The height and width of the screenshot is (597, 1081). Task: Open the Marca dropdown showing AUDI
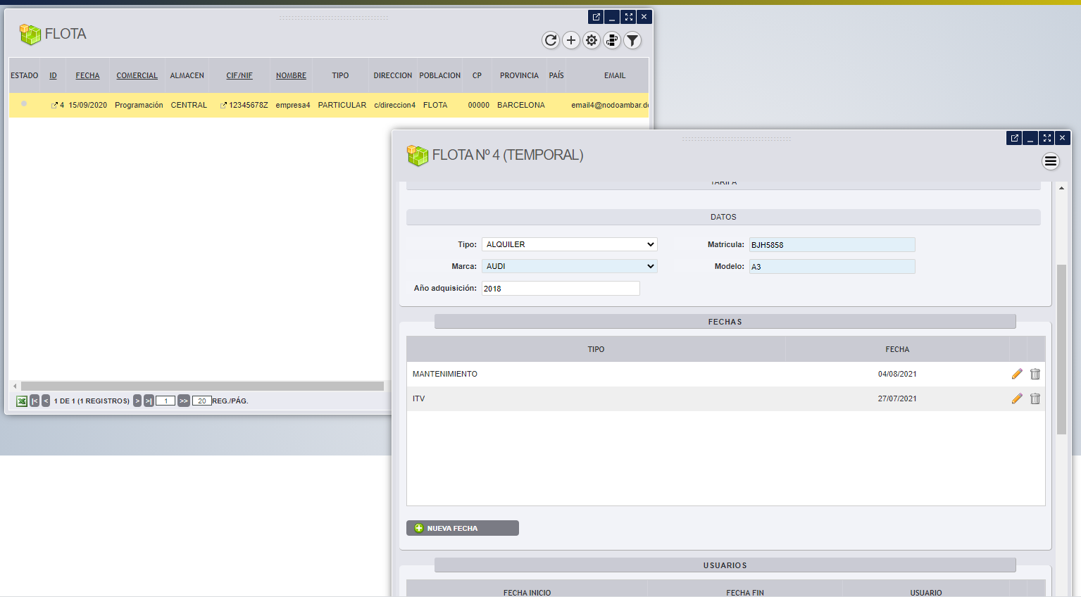tap(570, 266)
